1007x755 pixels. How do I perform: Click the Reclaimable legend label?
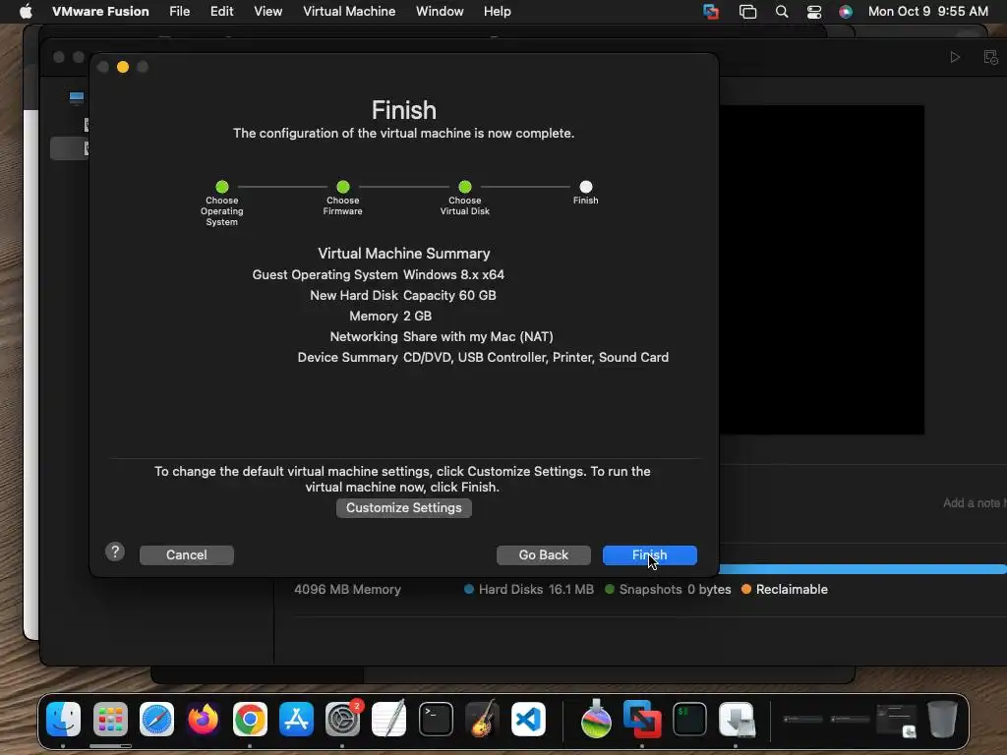792,590
